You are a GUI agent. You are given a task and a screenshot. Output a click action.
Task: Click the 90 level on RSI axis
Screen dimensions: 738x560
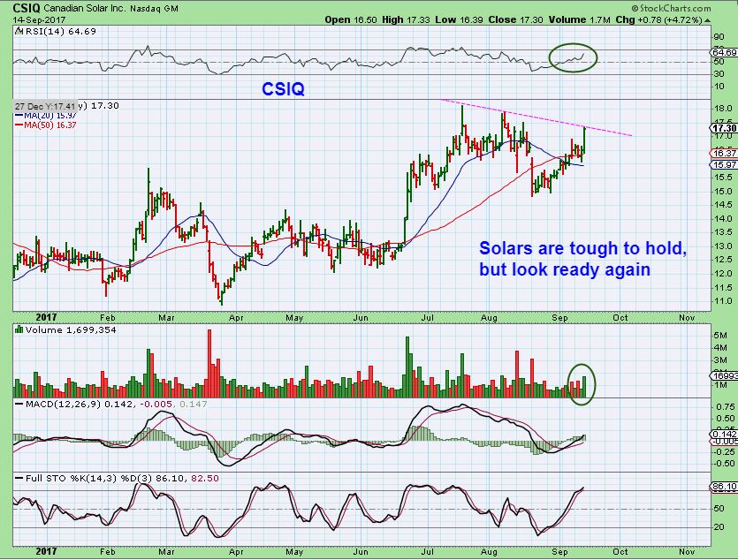[x=719, y=37]
